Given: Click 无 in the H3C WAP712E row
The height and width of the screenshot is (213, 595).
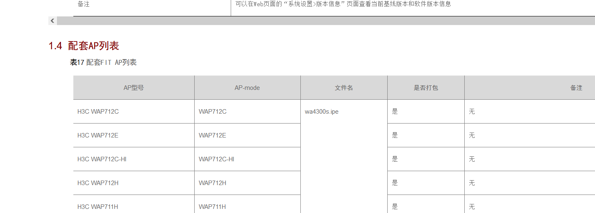Looking at the screenshot, I should pyautogui.click(x=472, y=135).
